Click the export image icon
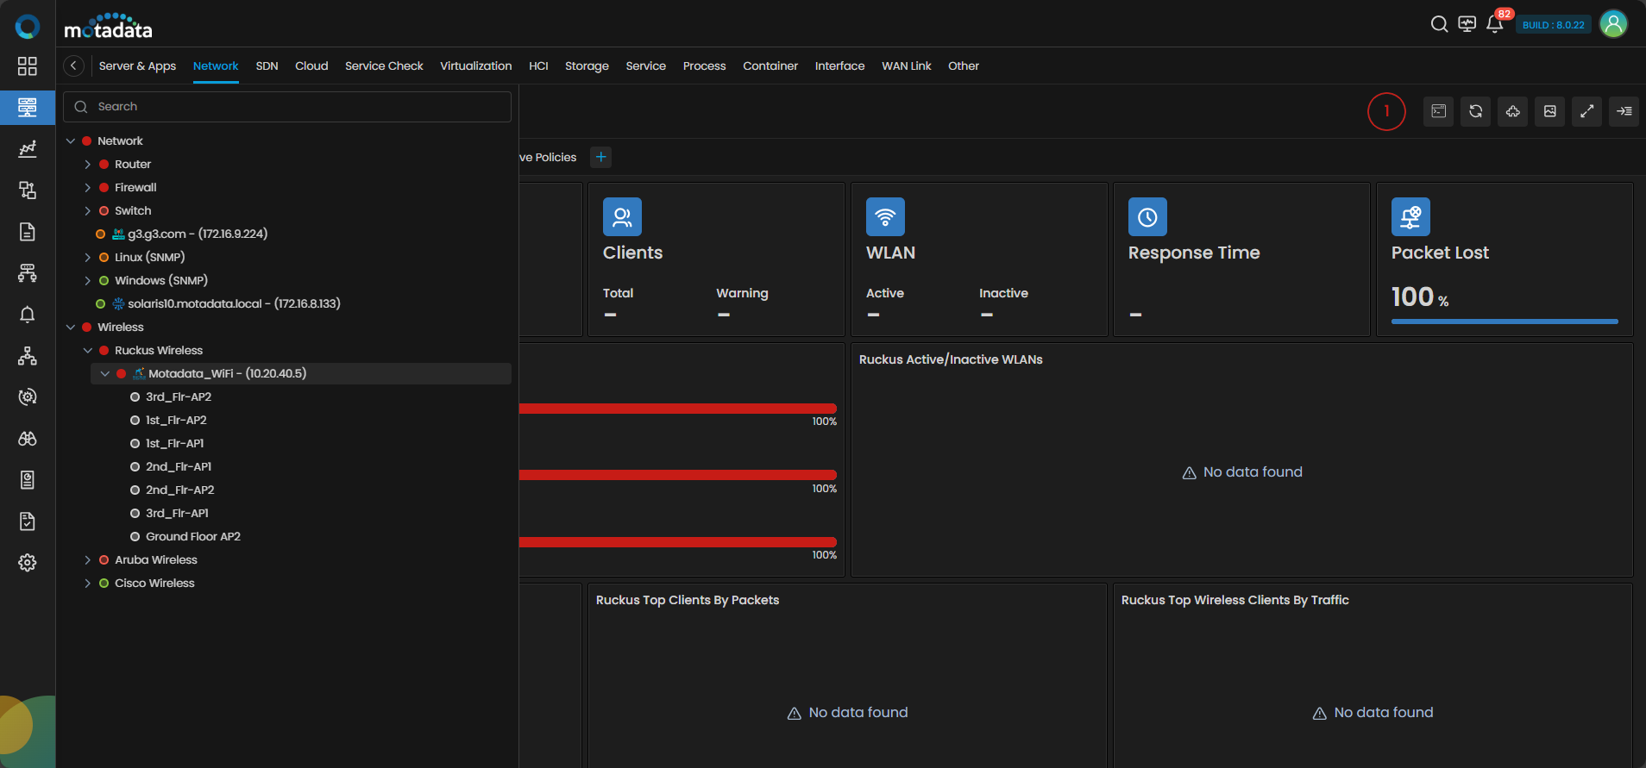 click(x=1550, y=111)
